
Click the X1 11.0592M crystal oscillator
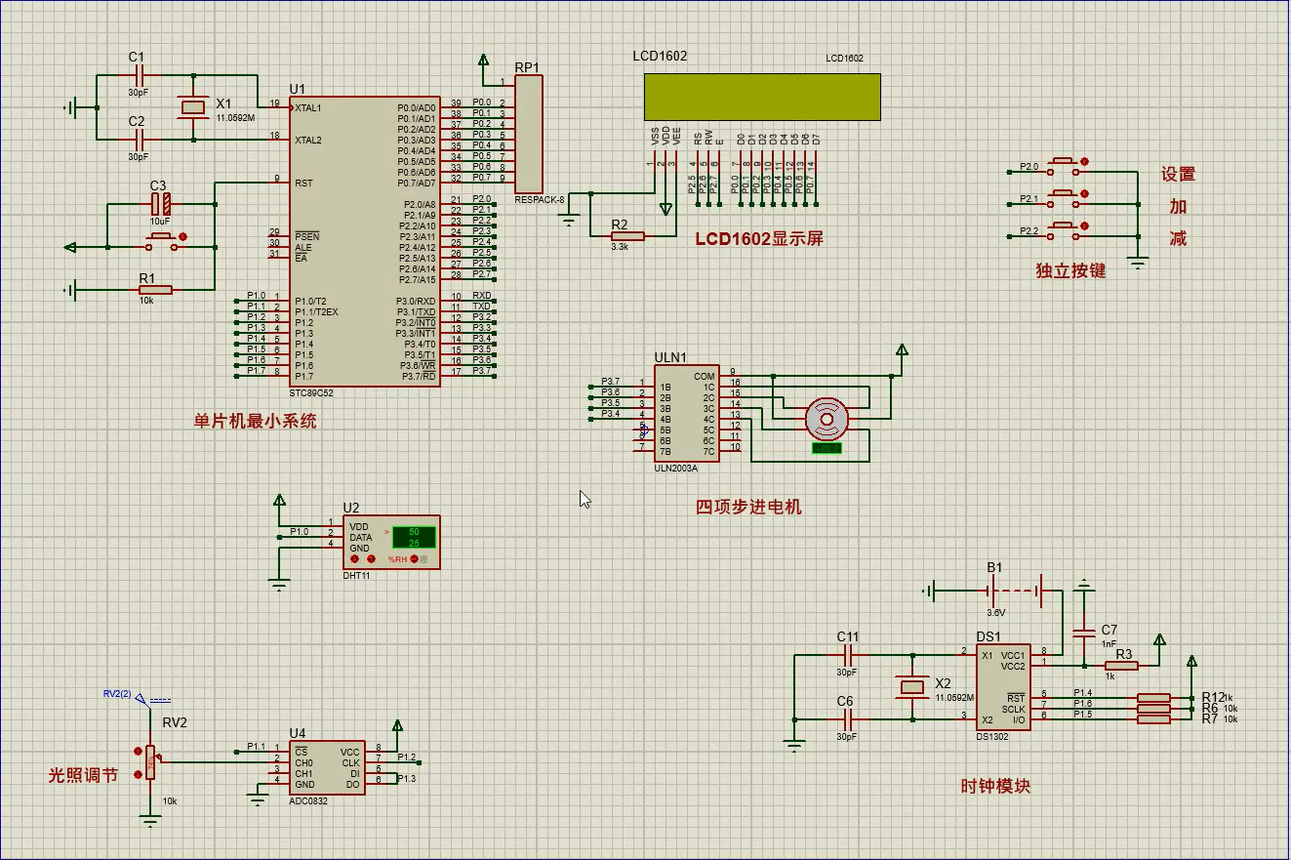point(193,107)
